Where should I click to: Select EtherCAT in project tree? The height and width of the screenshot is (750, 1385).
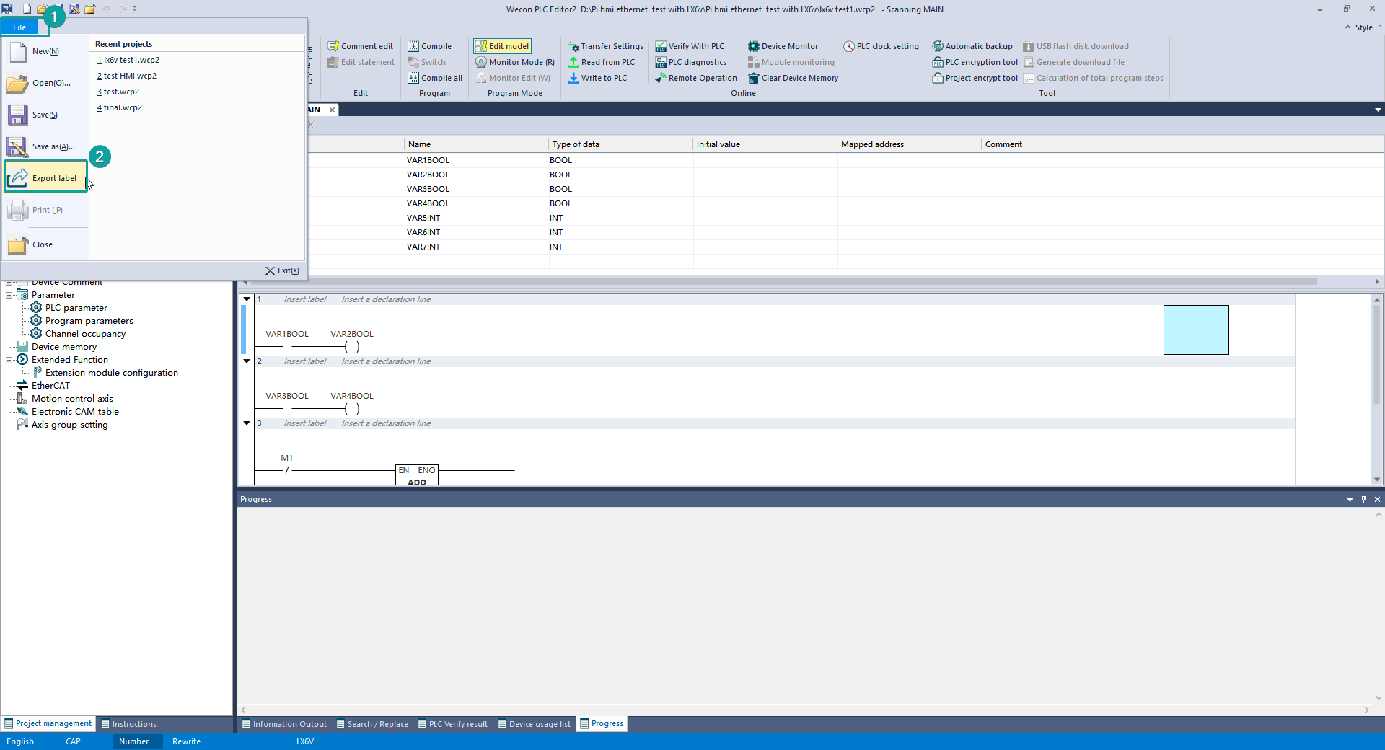tap(50, 386)
